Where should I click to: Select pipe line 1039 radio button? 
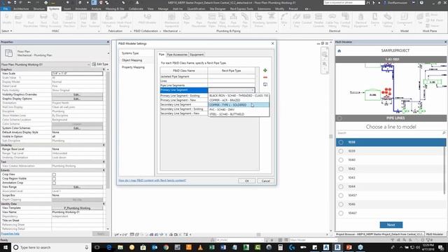click(x=341, y=151)
